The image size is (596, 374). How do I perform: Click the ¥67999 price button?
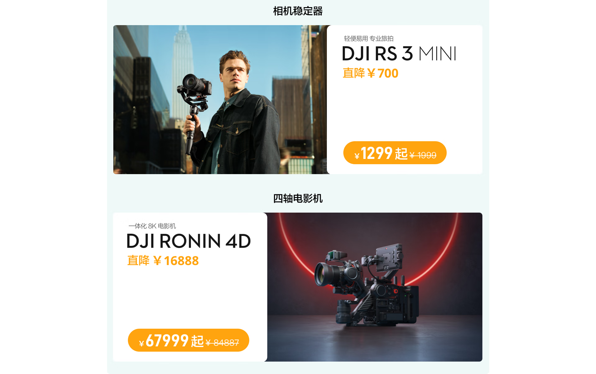click(188, 340)
